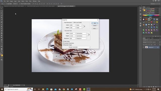Select the Background layer thumbnail

146,47
